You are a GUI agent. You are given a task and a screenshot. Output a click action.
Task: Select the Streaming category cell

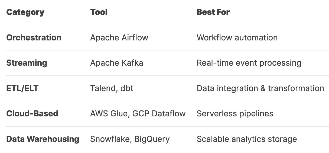(x=27, y=63)
